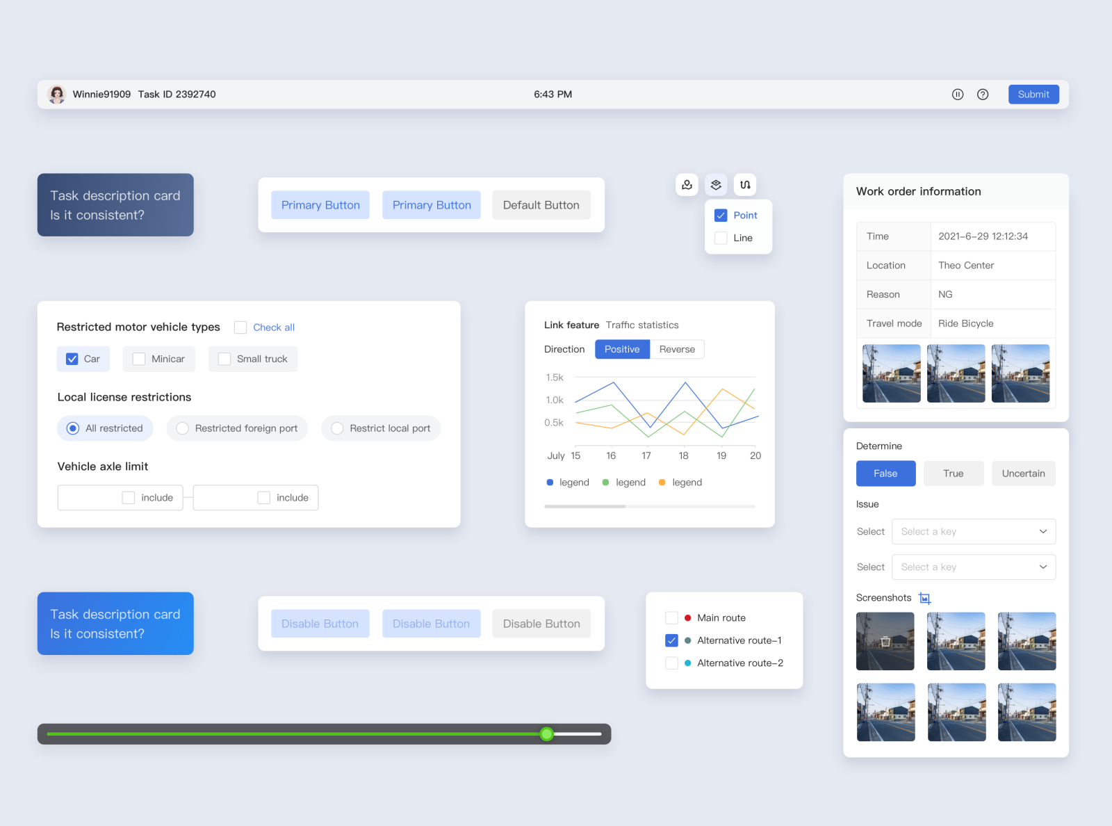Click the Check all link

273,327
